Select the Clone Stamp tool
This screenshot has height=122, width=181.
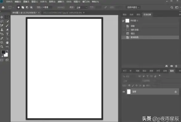click(x=2, y=30)
